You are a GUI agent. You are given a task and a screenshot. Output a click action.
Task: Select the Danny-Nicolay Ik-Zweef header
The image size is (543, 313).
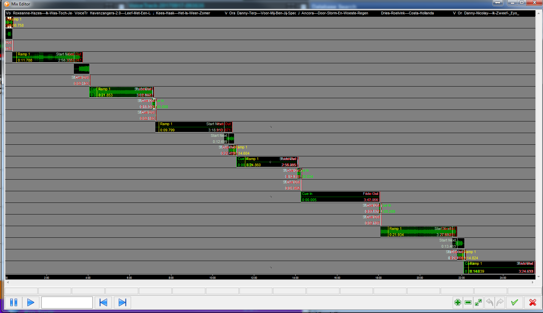point(492,13)
